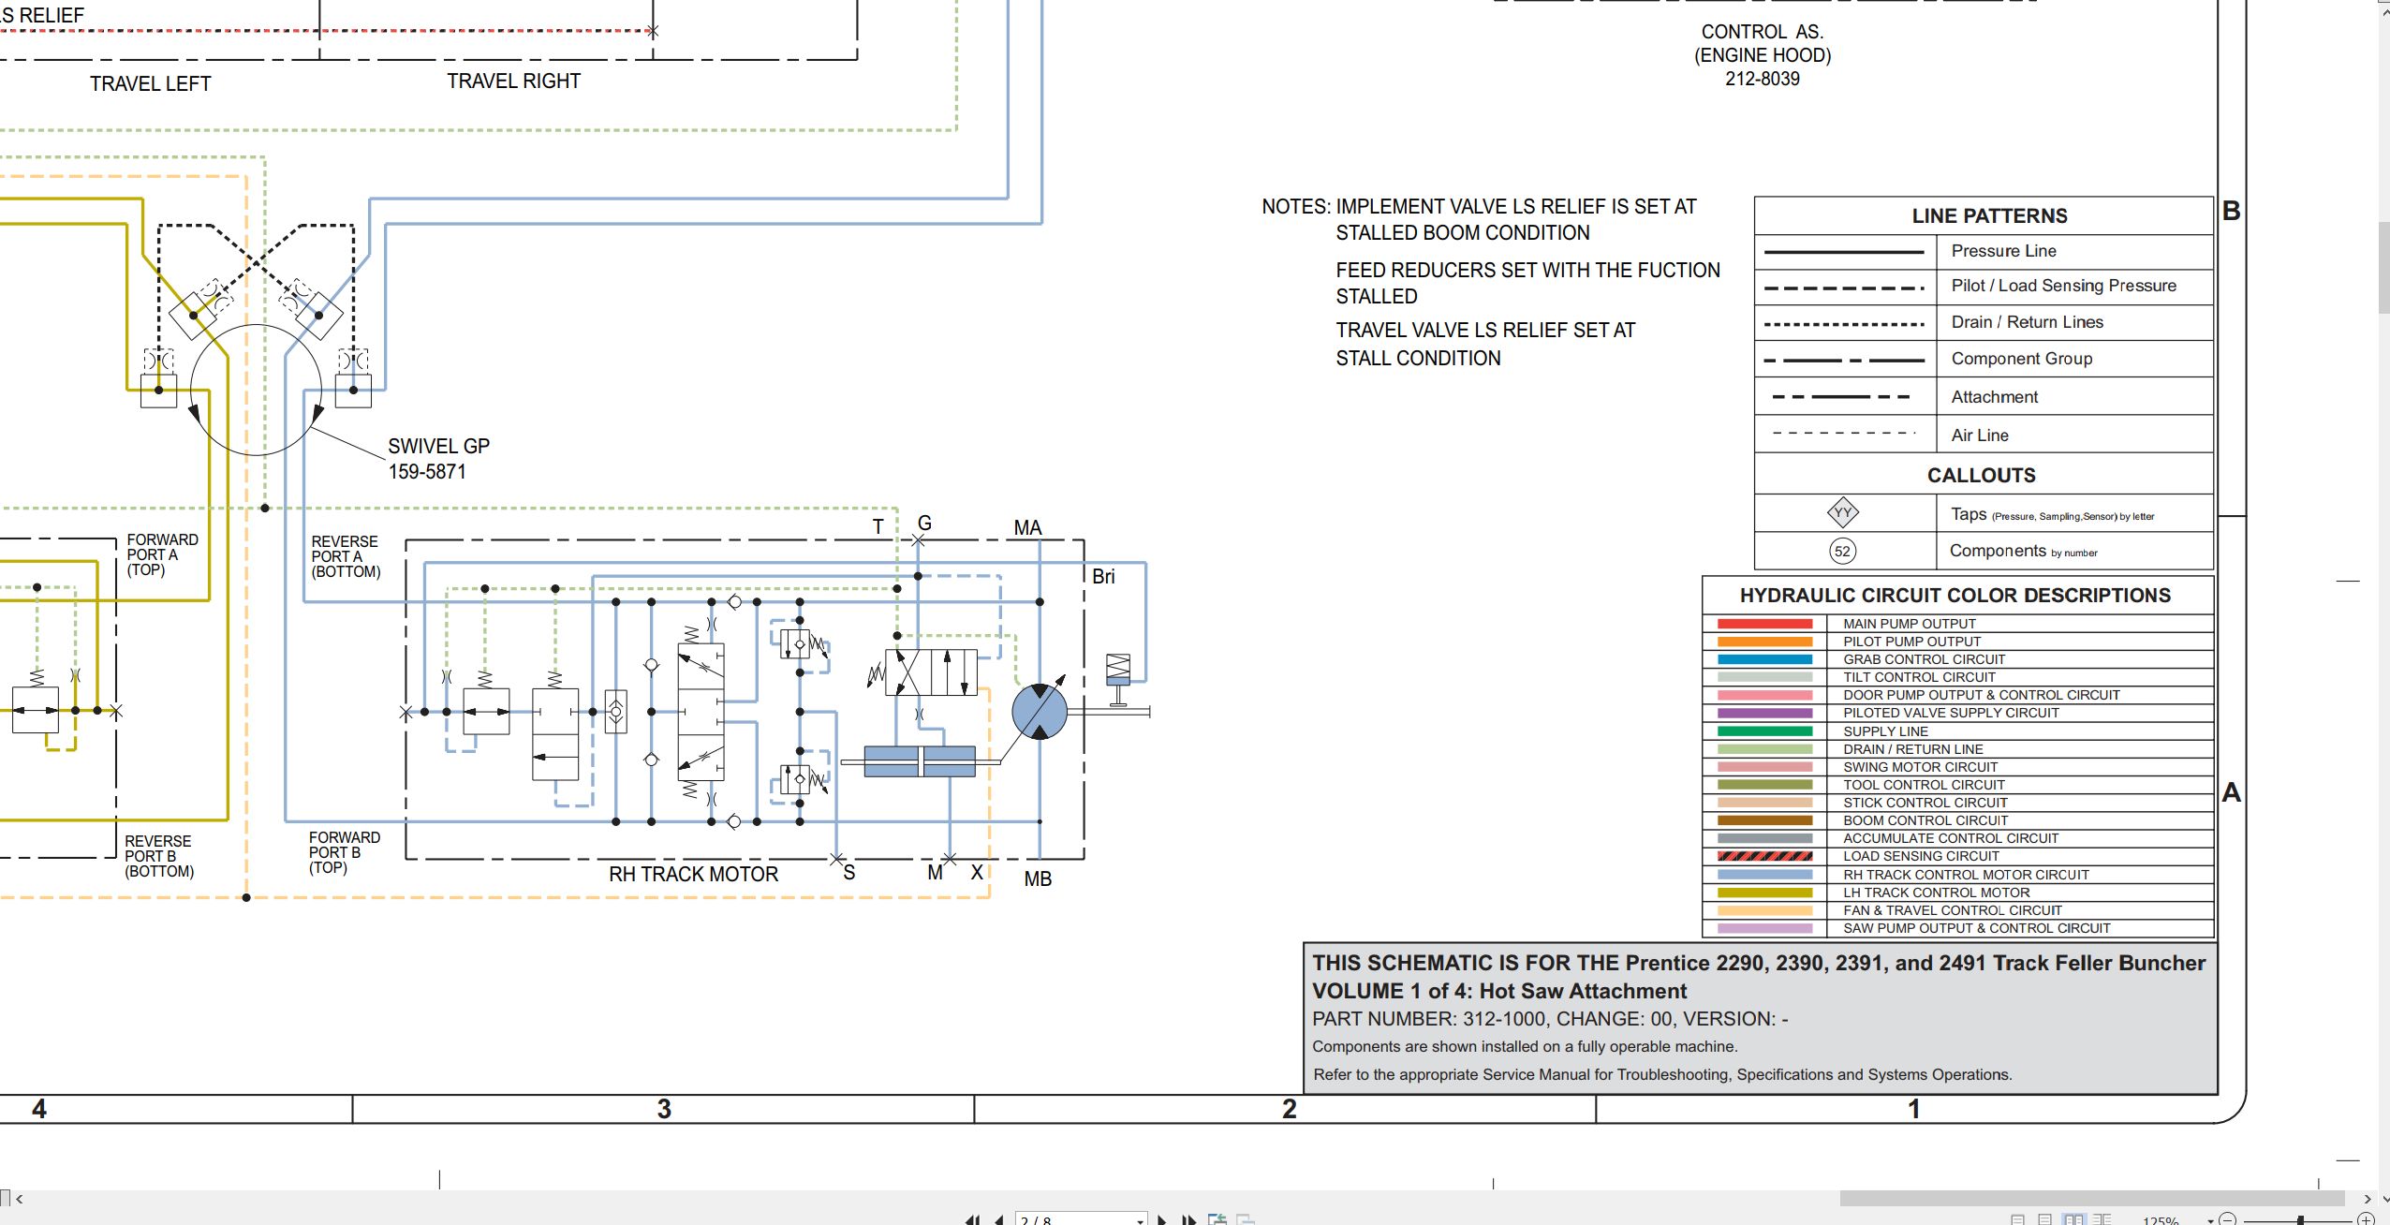Click the vertical scrollbar thumb
The width and height of the screenshot is (2390, 1225).
pos(2383,267)
